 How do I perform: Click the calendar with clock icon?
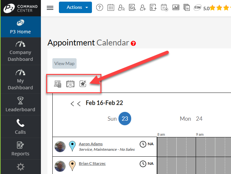click(70, 84)
